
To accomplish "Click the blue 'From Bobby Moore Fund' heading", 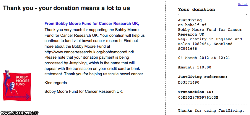I will (x=92, y=24).
